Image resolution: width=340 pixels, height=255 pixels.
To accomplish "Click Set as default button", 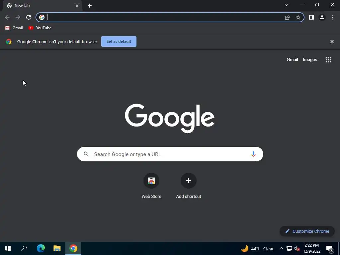I will pyautogui.click(x=119, y=42).
